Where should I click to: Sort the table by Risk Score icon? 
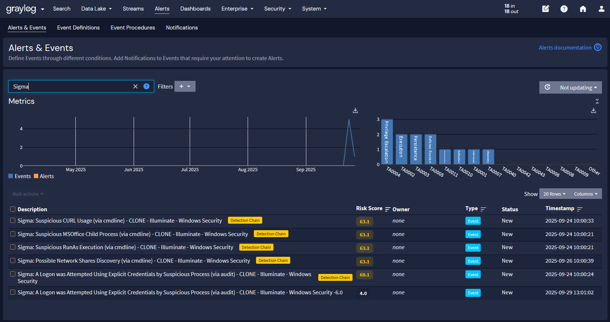coord(388,209)
